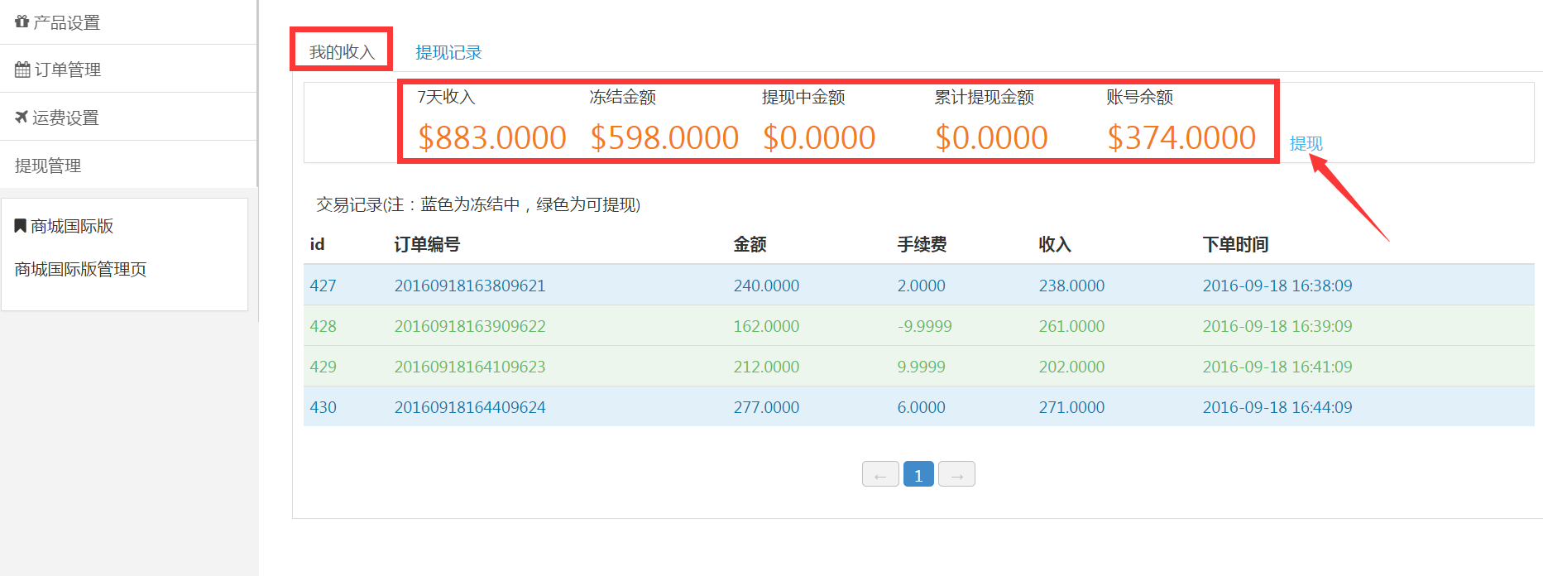The image size is (1543, 576).
Task: Click amount 240.0000 in row 427
Action: tap(766, 286)
